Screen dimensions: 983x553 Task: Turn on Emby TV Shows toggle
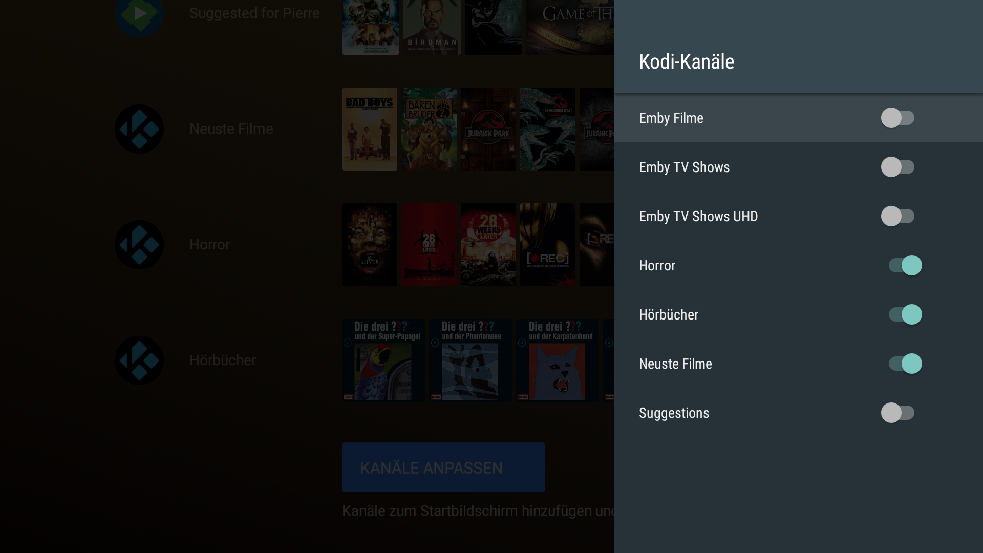(897, 167)
